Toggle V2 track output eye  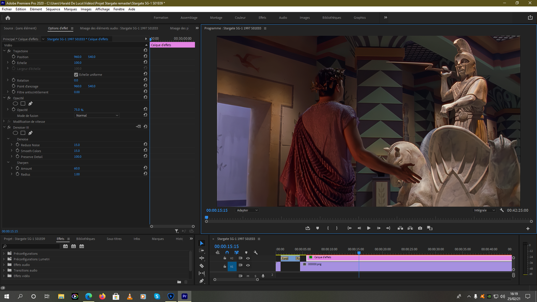point(248,258)
